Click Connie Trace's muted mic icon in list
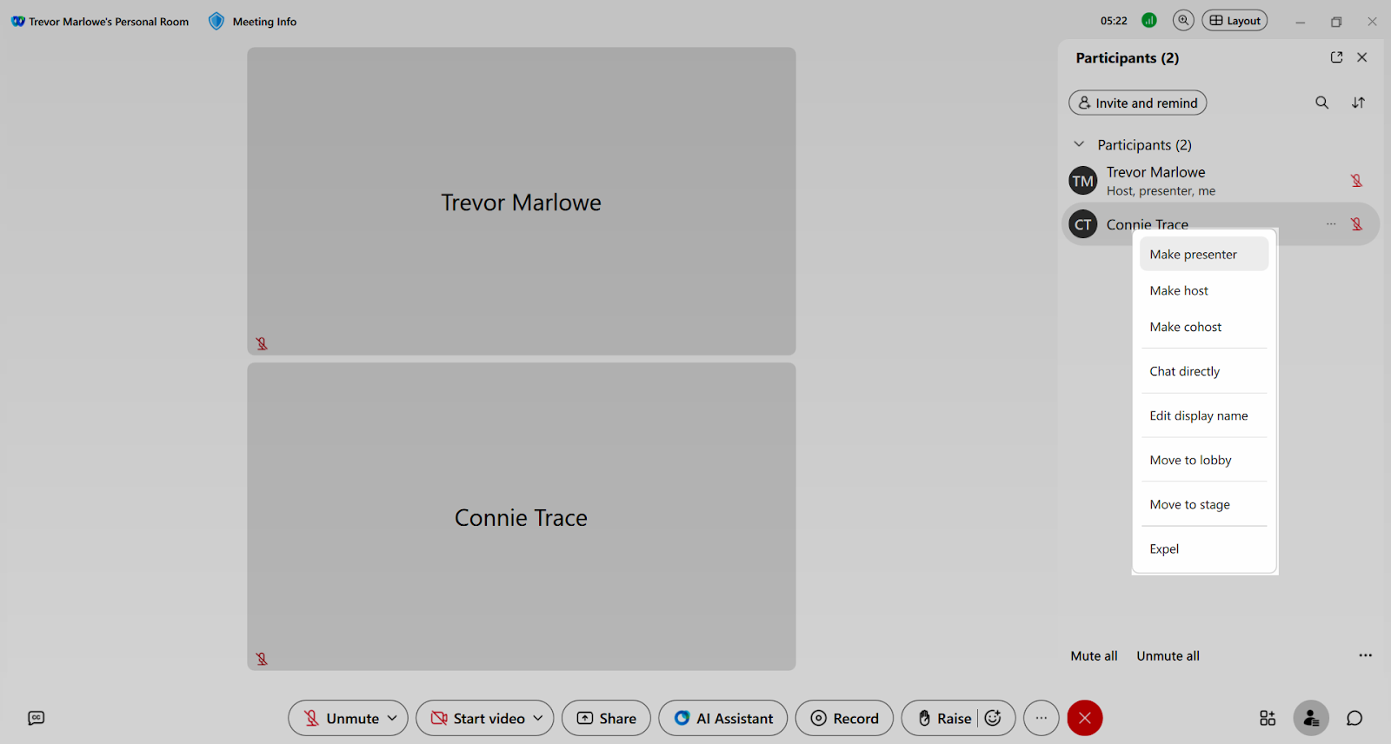Viewport: 1391px width, 744px height. (1356, 224)
